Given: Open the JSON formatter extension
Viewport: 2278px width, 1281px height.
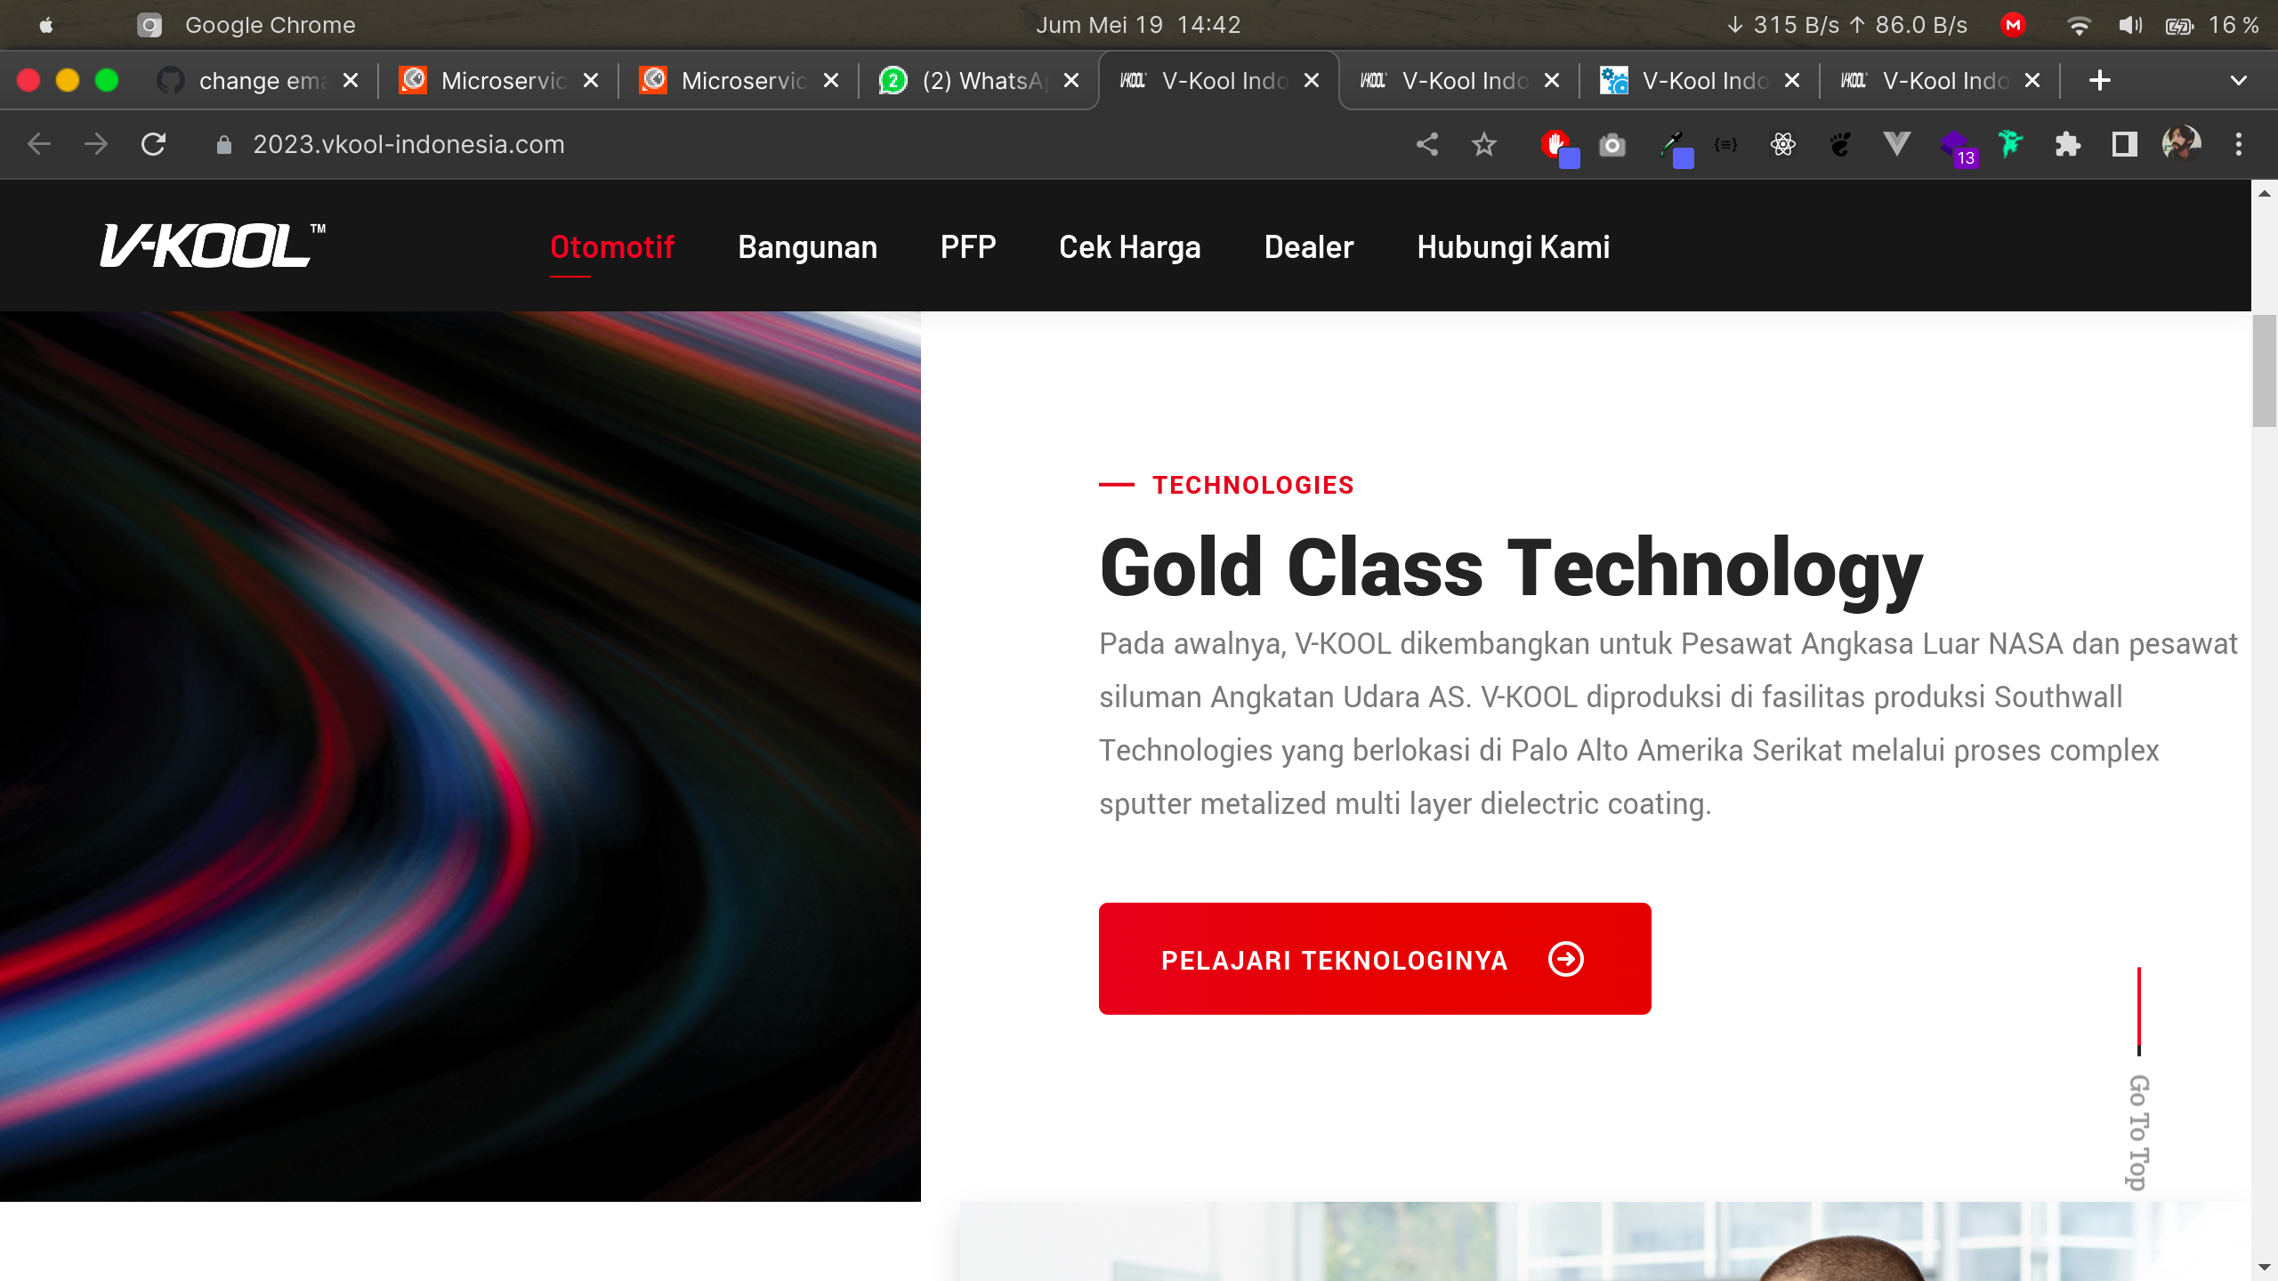Looking at the screenshot, I should 1725,144.
